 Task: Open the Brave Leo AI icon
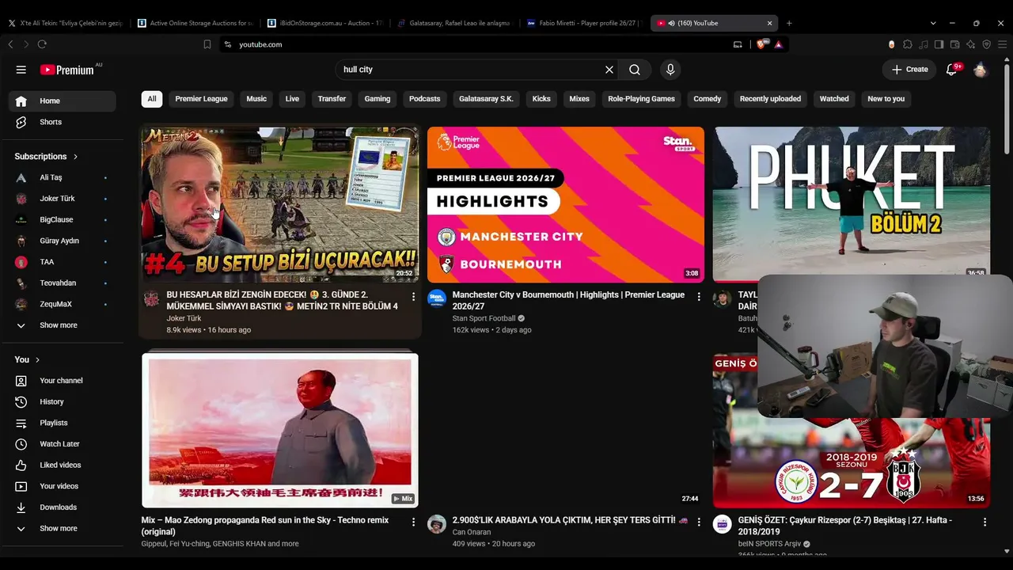971,44
